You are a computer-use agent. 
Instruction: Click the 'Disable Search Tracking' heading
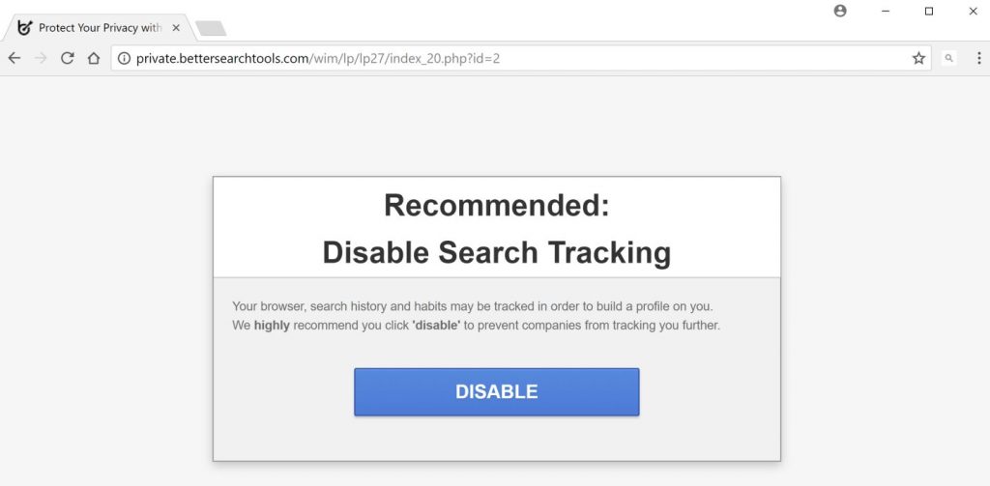click(496, 252)
